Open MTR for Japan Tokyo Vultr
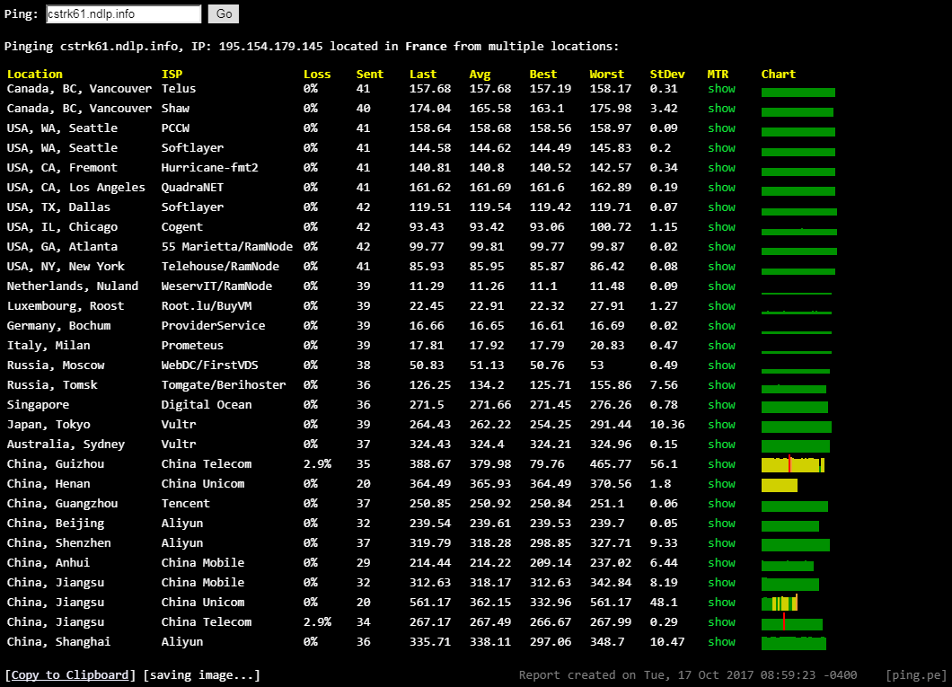952x687 pixels. pos(721,425)
